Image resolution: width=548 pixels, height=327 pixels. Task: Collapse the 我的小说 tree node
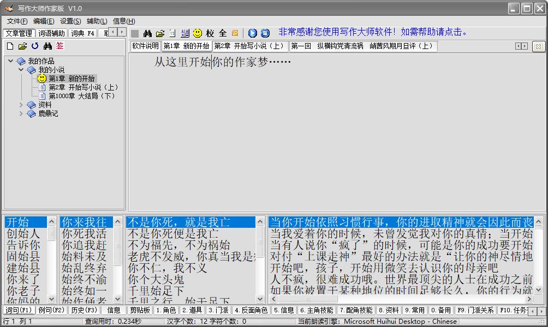click(21, 69)
